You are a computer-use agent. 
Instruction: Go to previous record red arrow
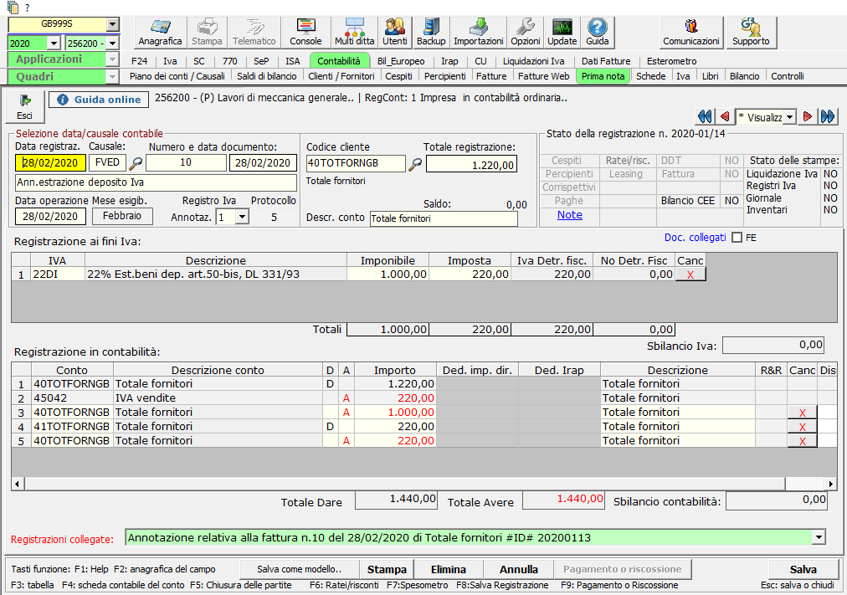(x=725, y=116)
